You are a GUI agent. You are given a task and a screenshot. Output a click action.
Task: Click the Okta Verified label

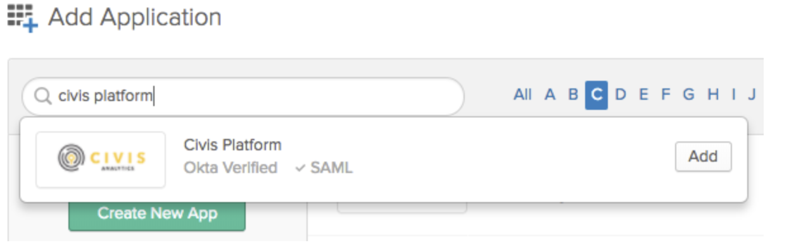tap(230, 168)
